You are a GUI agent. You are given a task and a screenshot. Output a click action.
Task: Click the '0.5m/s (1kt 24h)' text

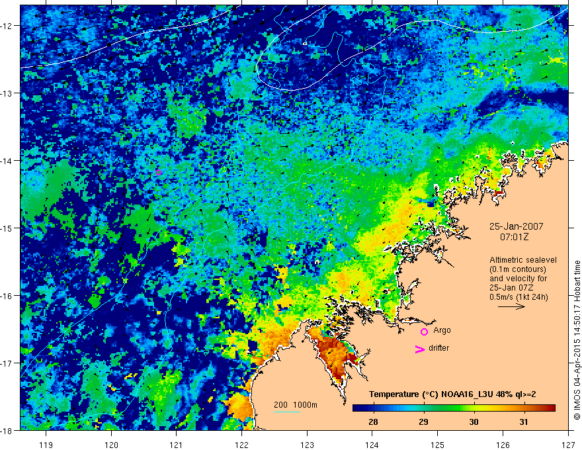pyautogui.click(x=519, y=297)
